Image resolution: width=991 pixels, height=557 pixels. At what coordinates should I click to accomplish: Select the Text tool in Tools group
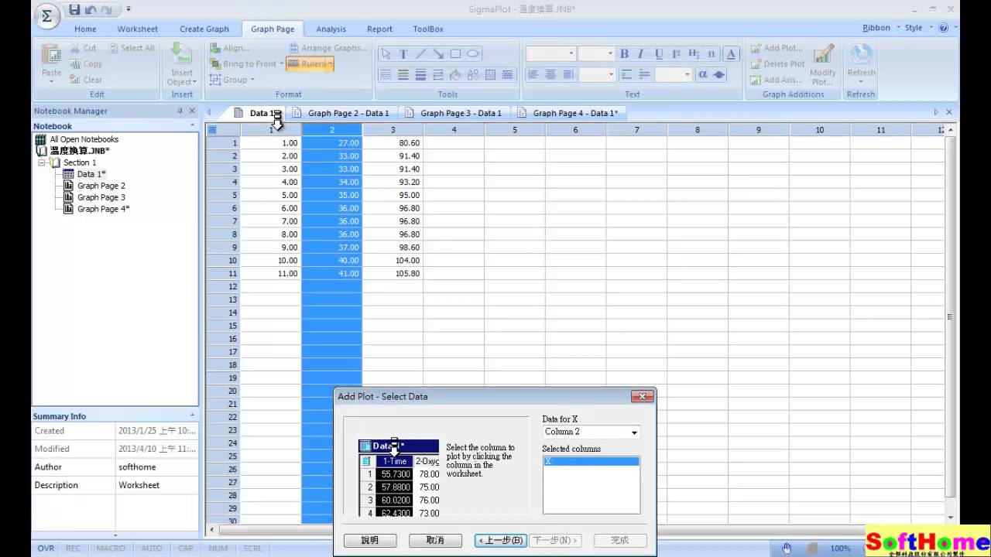pos(403,54)
